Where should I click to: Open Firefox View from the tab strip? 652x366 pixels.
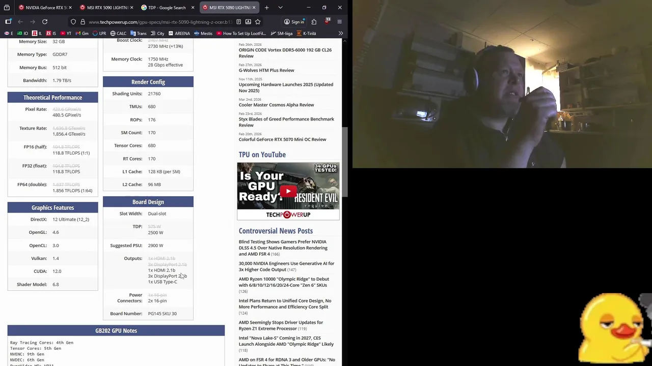7,8
